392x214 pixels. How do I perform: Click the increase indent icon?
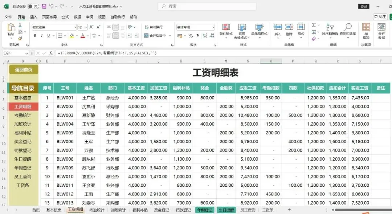(x=137, y=36)
